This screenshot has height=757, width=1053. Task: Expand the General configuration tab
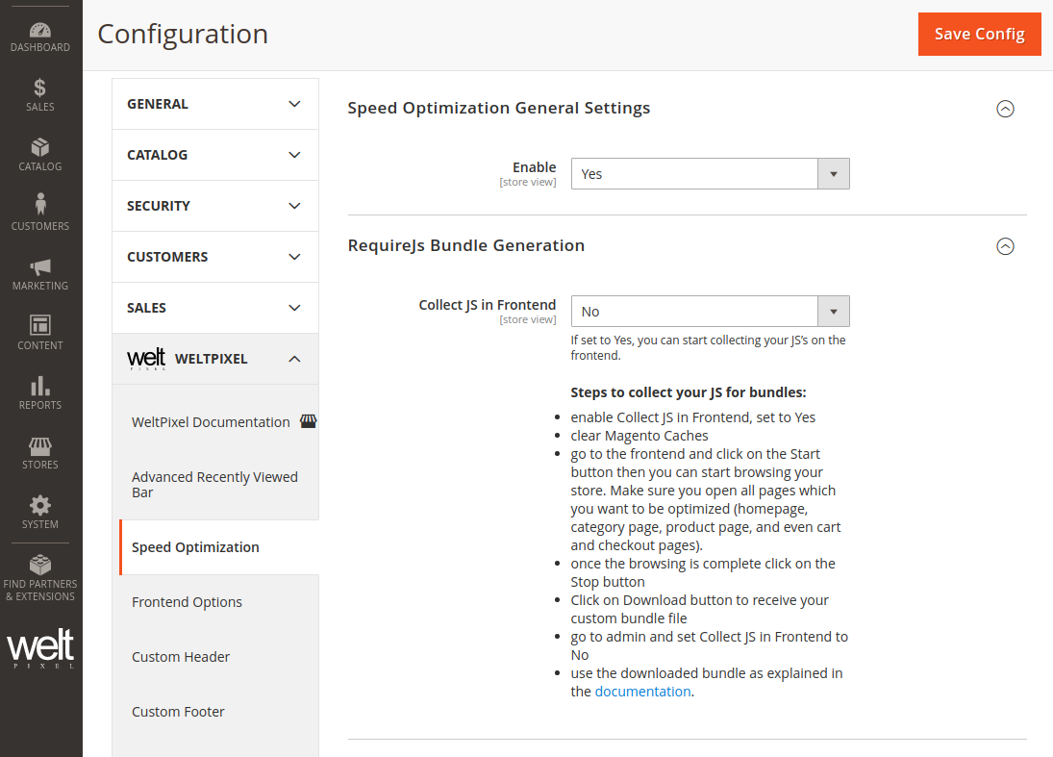click(214, 104)
